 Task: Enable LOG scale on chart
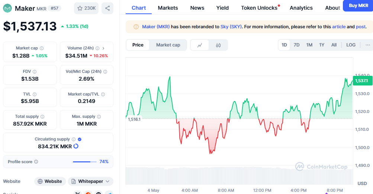351,45
